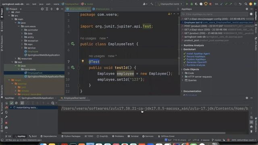This screenshot has width=258, height=145.
Task: Open the Terminal tool window tab
Action: click(133, 136)
